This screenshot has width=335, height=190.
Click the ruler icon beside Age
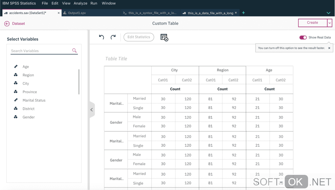tap(16, 66)
